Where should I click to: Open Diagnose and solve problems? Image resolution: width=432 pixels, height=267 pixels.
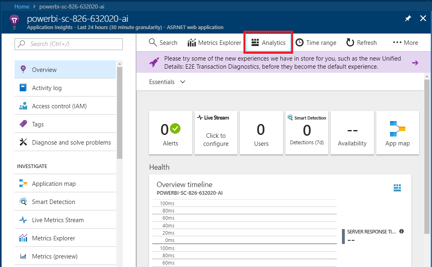click(65, 143)
